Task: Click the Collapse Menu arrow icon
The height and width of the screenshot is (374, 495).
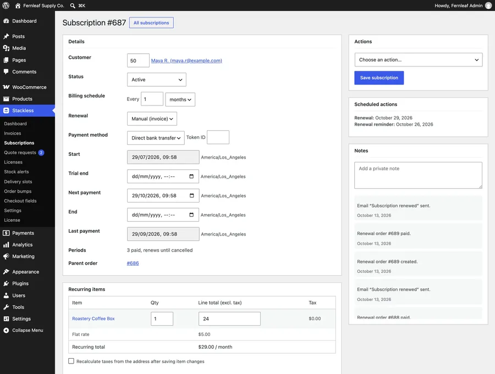Action: pyautogui.click(x=6, y=330)
